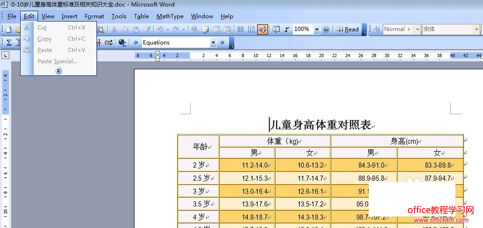The width and height of the screenshot is (483, 228).
Task: Choose Paste in the Edit menu
Action: (59, 50)
